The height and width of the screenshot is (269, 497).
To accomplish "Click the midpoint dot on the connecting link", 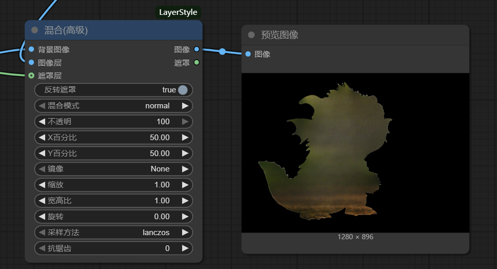I will [x=223, y=51].
